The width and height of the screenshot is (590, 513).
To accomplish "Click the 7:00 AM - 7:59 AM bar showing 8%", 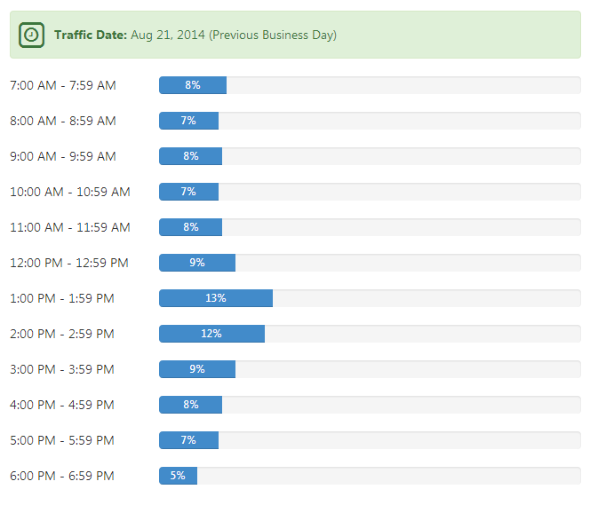I will point(193,85).
